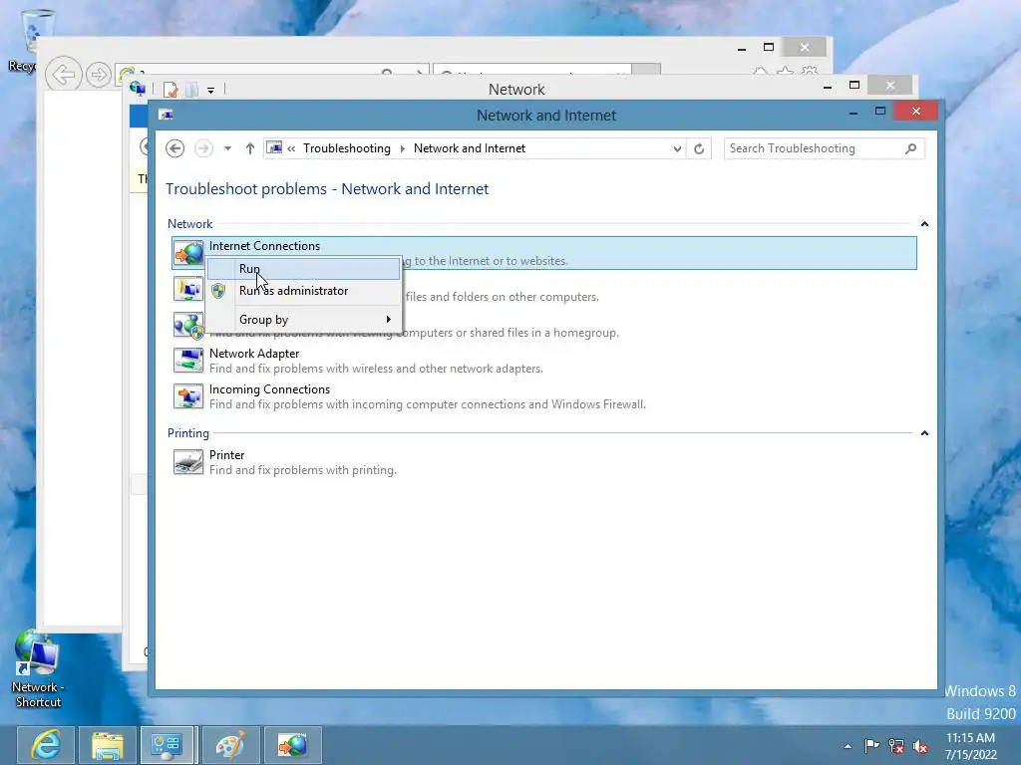Viewport: 1021px width, 765px height.
Task: Open the Group by submenu
Action: (303, 320)
